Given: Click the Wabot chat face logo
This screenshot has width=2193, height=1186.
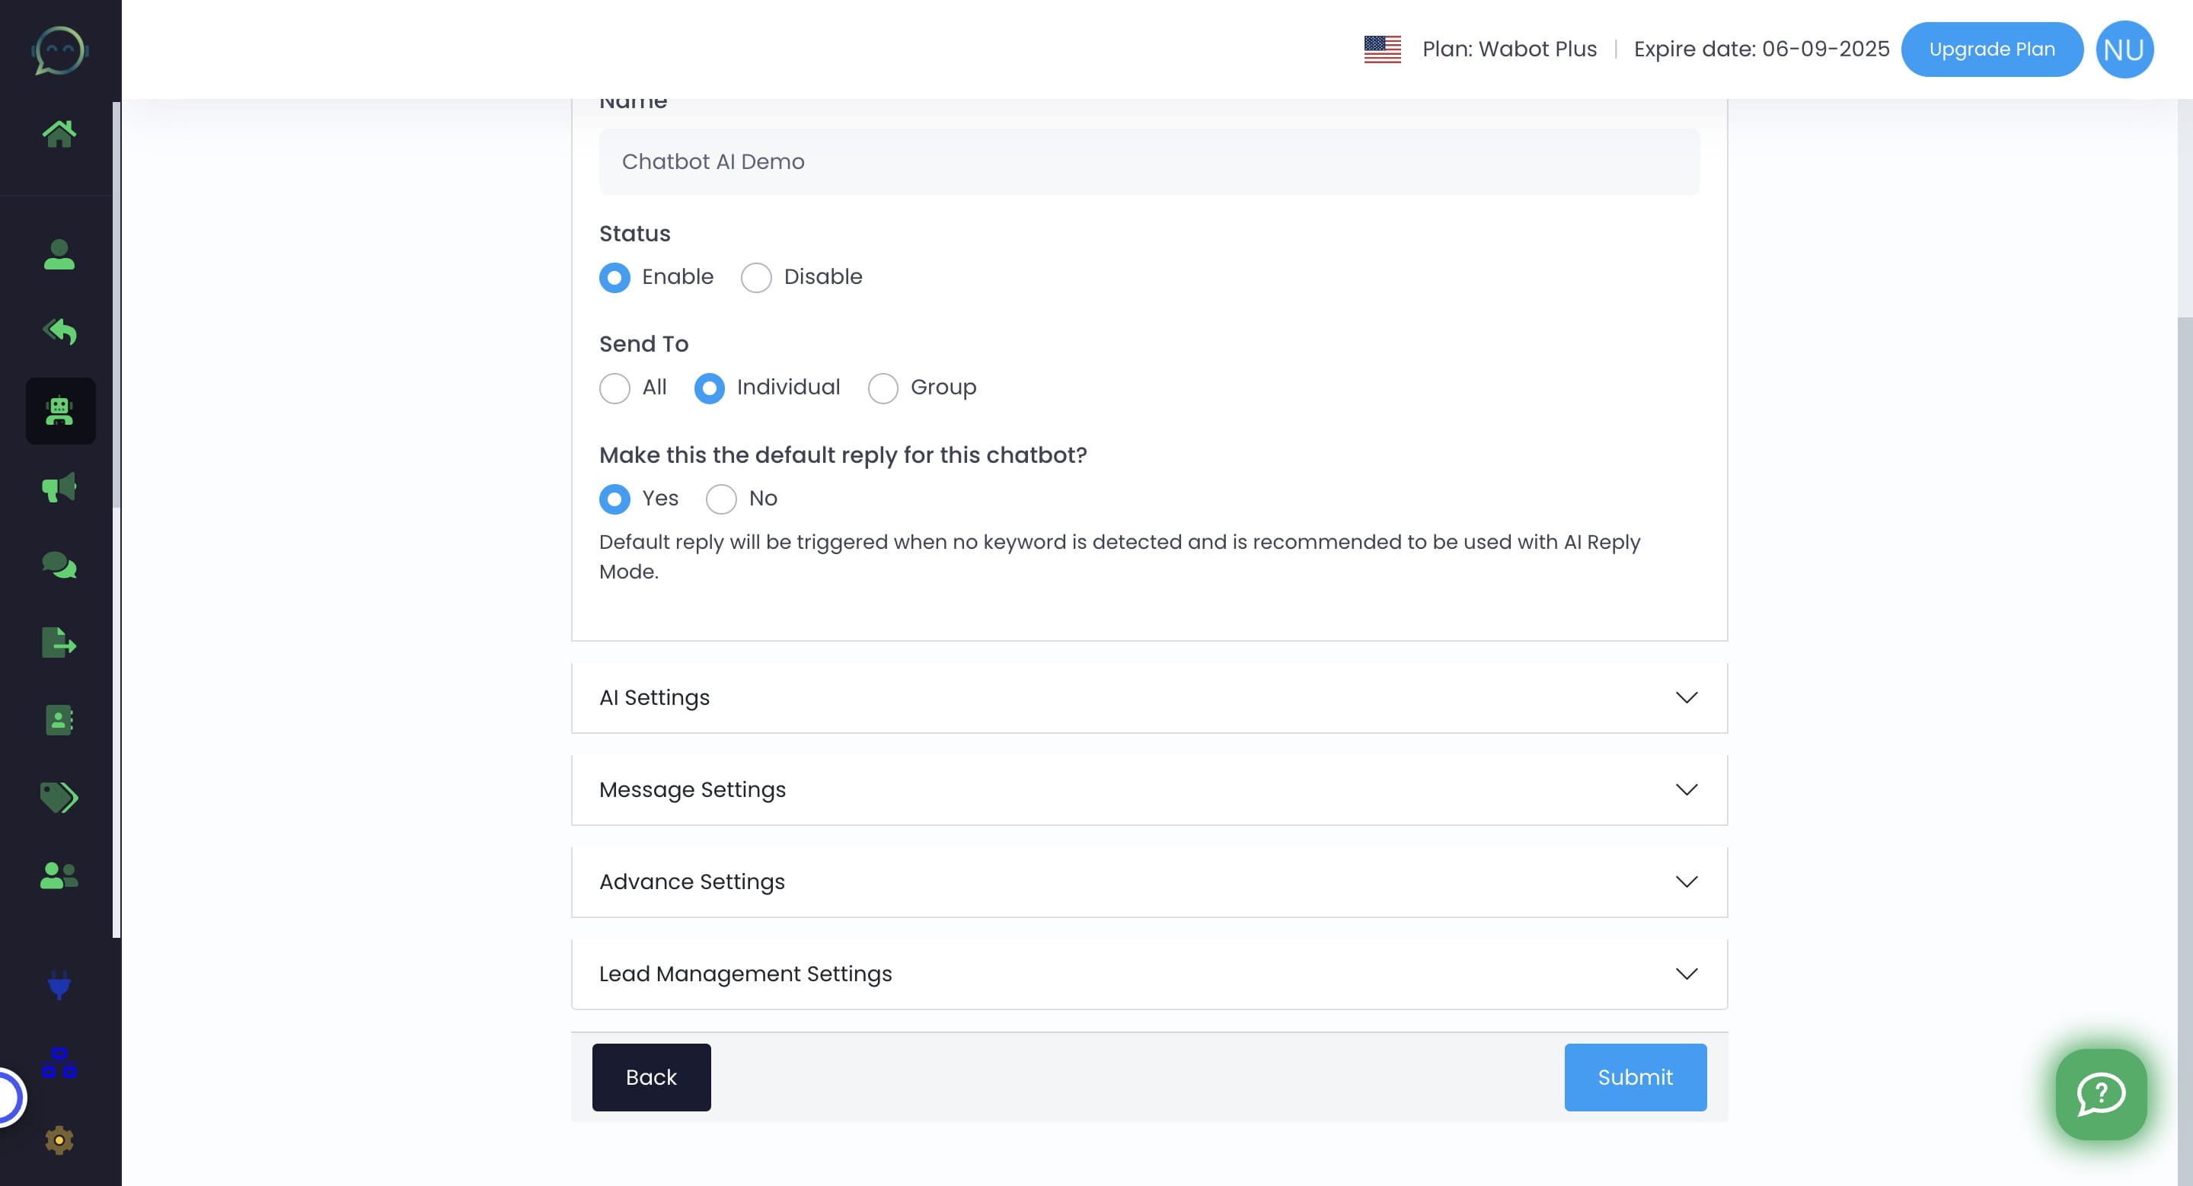Looking at the screenshot, I should tap(59, 50).
